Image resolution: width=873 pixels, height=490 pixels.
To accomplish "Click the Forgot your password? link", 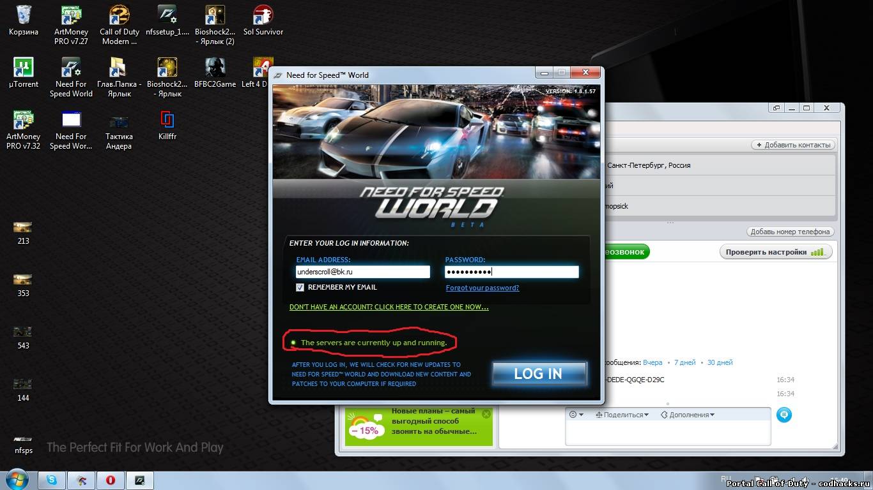I will (483, 288).
